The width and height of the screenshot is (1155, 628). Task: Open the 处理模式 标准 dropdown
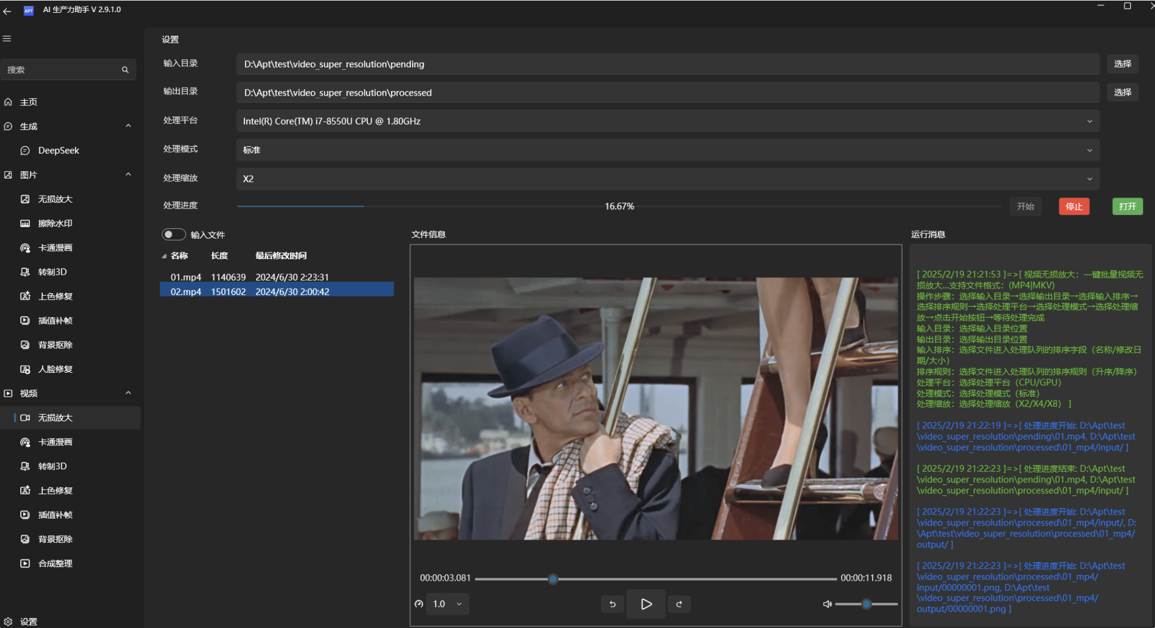tap(668, 150)
